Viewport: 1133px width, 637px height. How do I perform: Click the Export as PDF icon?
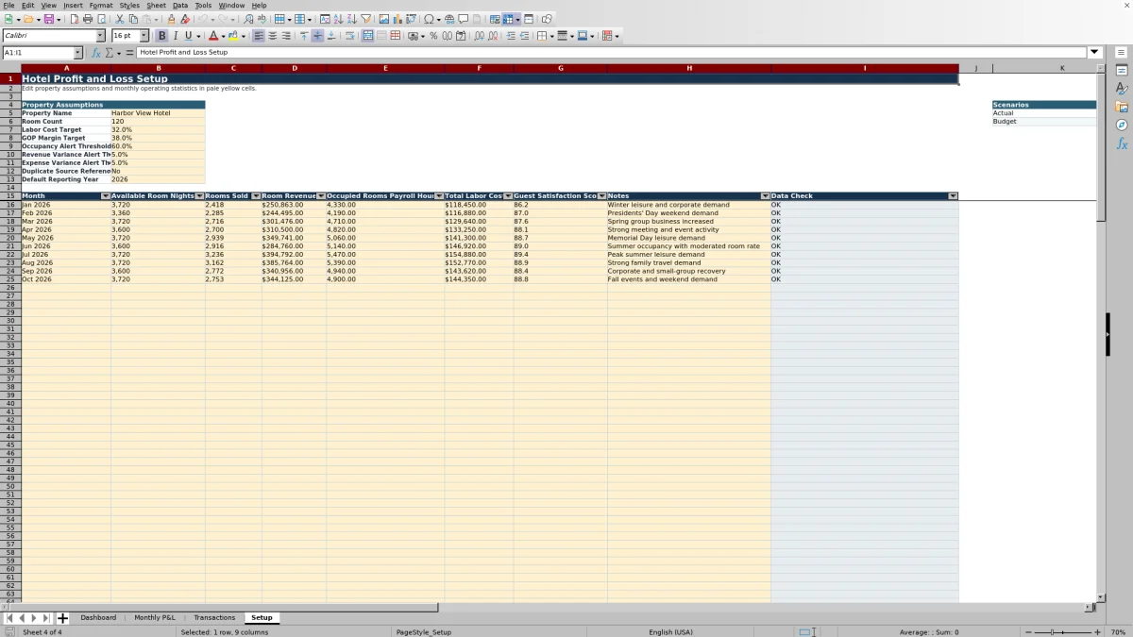pos(74,19)
